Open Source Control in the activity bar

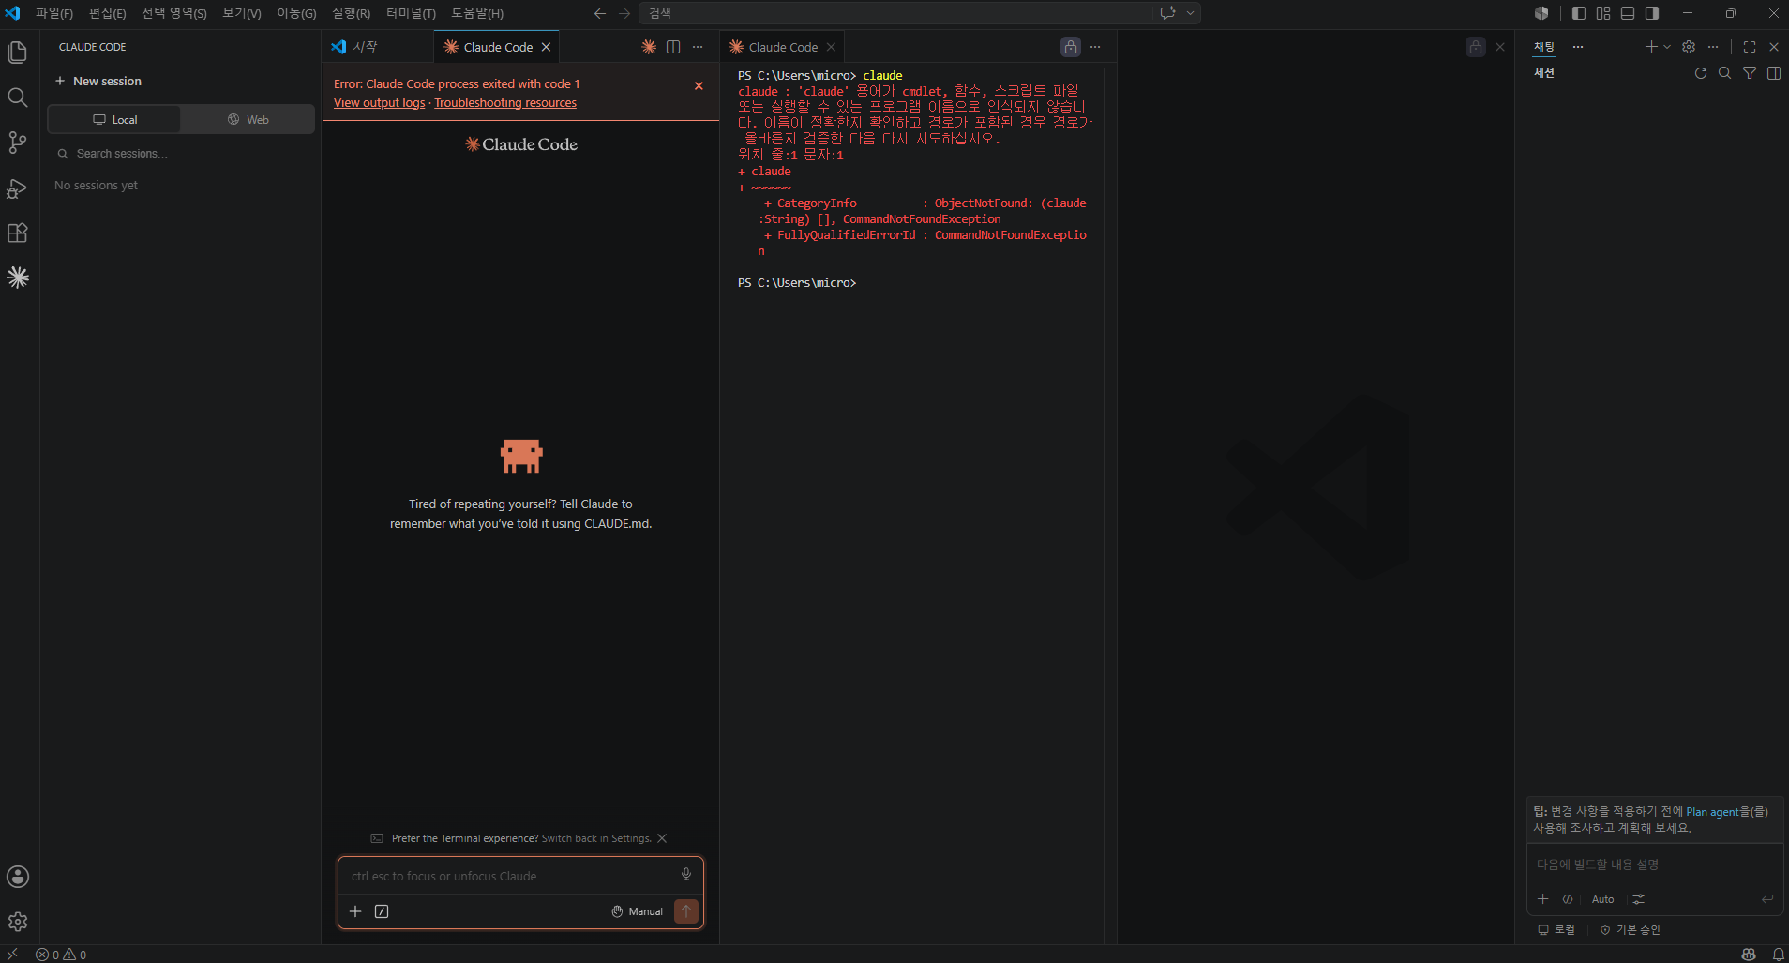[x=17, y=143]
